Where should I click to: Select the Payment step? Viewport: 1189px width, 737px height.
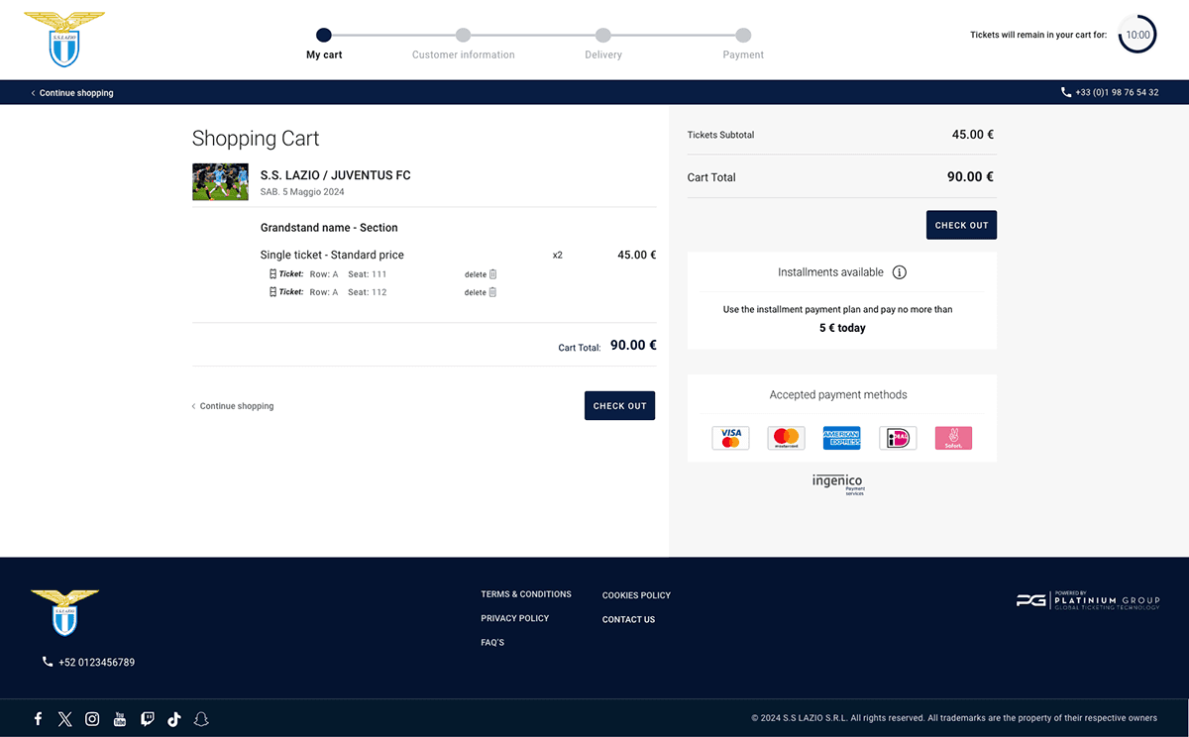743,43
